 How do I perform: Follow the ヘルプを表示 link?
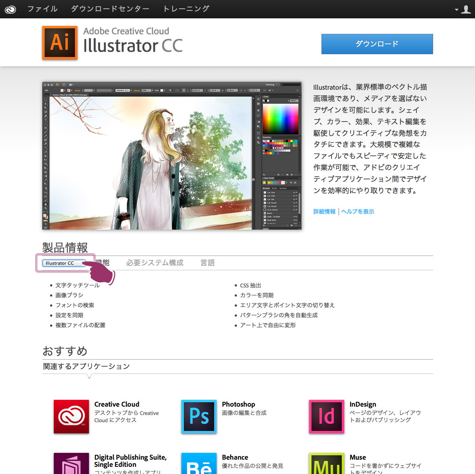click(357, 211)
